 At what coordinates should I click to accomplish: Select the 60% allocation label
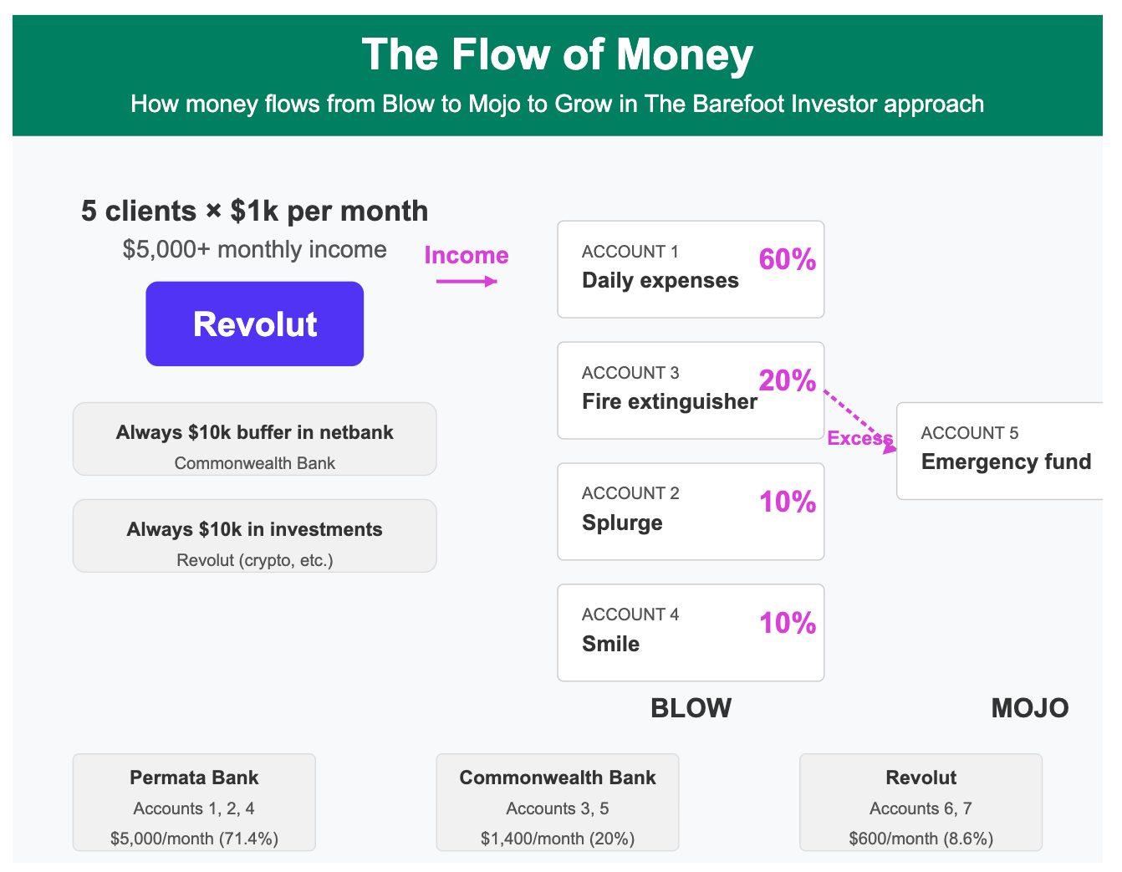(x=788, y=260)
